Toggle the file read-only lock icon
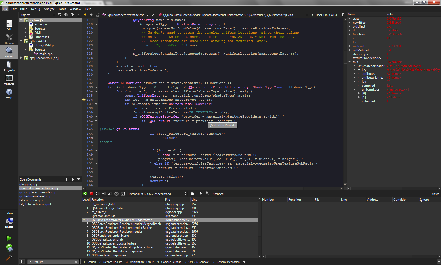Viewport: 441px width, 265px height. (x=98, y=15)
